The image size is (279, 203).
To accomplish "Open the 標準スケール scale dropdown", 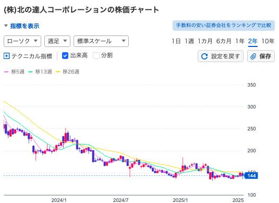I will (101, 41).
